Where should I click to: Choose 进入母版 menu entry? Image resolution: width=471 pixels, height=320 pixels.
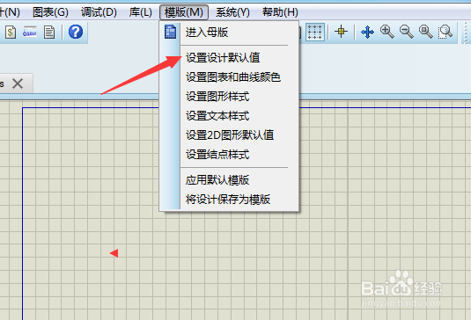[230, 33]
